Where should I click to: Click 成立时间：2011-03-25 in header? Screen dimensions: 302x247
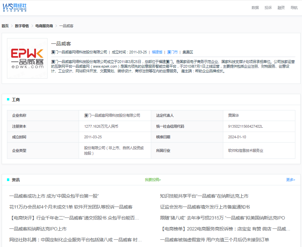[x=129, y=52]
